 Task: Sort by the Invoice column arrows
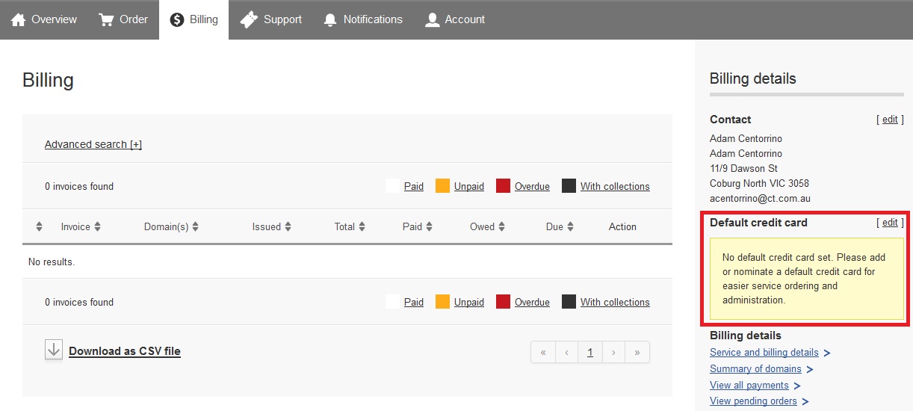(x=97, y=226)
